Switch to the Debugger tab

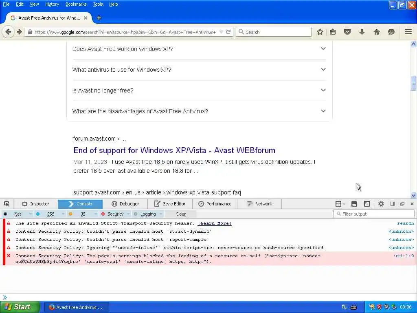(x=125, y=204)
